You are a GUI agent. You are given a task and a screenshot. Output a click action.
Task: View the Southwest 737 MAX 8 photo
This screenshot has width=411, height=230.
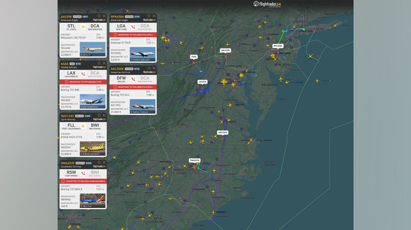point(92,200)
